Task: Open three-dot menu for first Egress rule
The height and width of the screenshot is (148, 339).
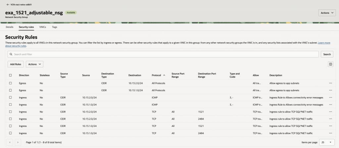Action: coord(330,83)
